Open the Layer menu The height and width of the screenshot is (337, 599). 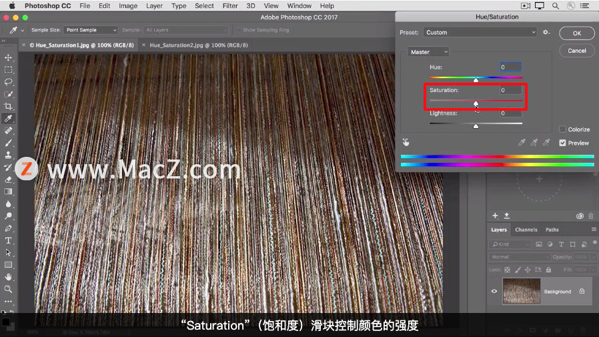coord(154,6)
